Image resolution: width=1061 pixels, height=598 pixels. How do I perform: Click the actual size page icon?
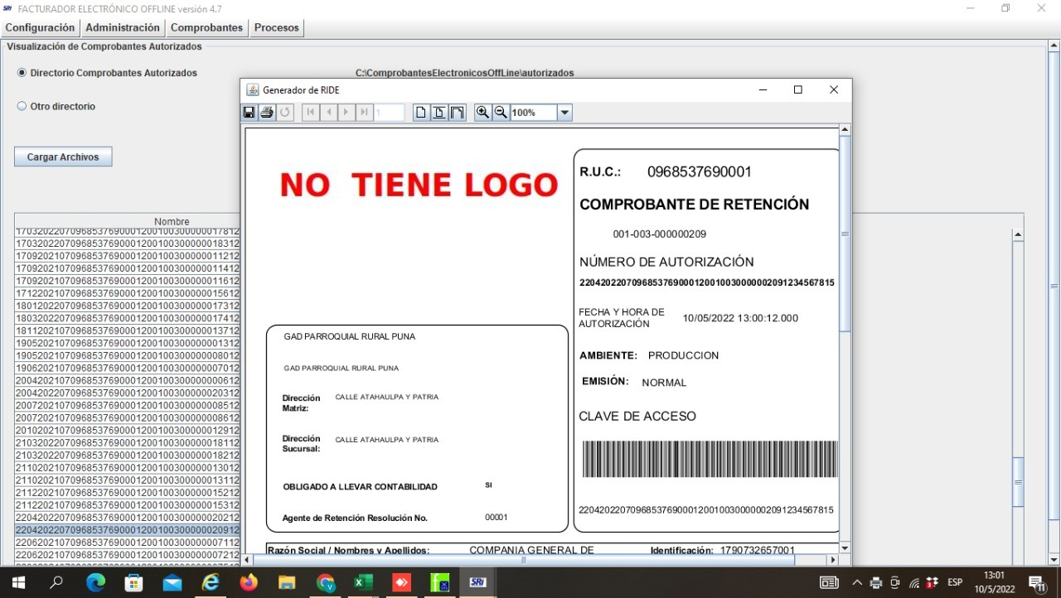pyautogui.click(x=421, y=113)
